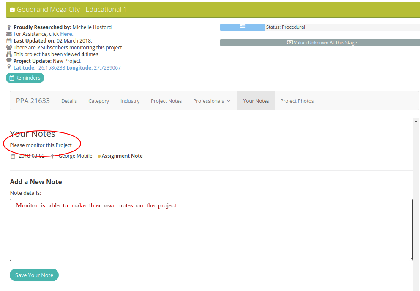This screenshot has width=420, height=291.
Task: Click the calendar icon beside the note date 2018-03-02
Action: point(13,156)
